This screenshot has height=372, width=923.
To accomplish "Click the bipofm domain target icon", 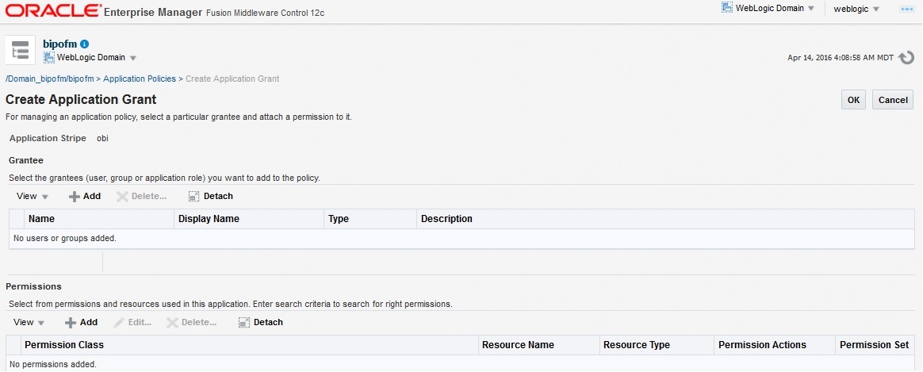I will pos(20,49).
